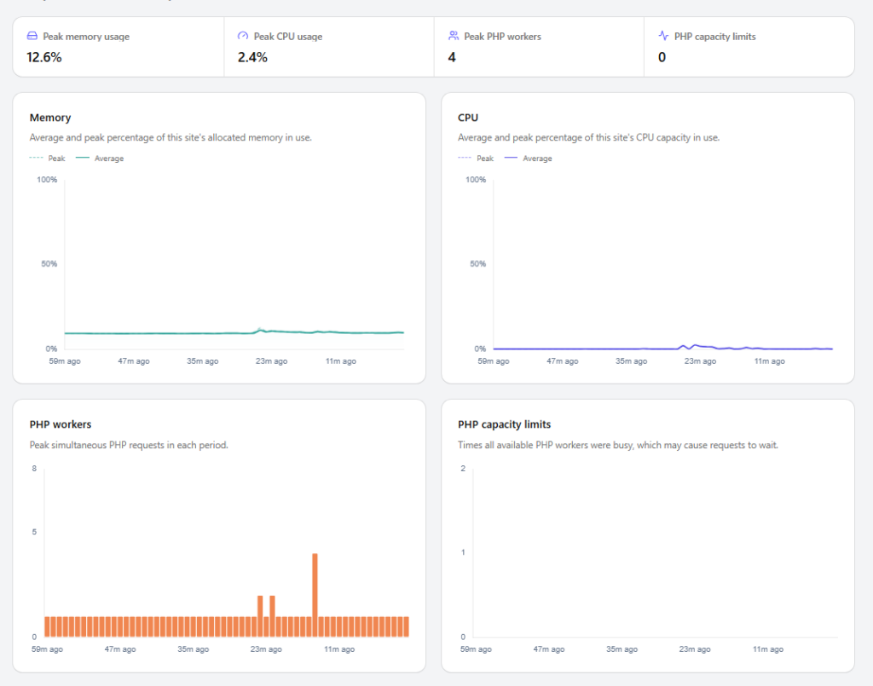Screen dimensions: 873x686
Task: Click the Peak PHP workers value 4
Action: point(452,57)
